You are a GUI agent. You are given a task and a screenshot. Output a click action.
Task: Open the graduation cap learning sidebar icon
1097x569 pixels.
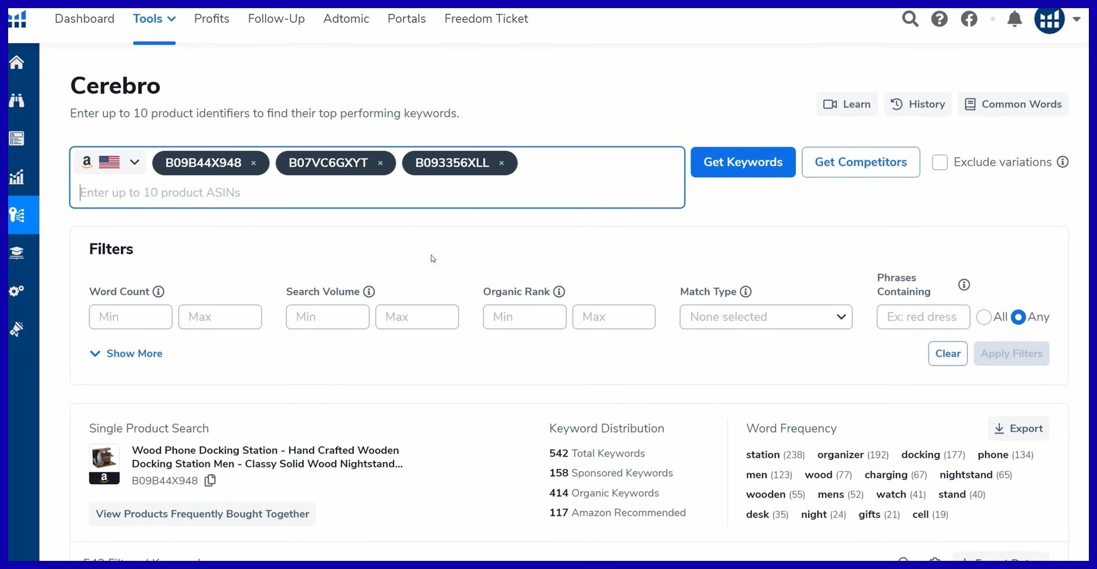pos(17,253)
